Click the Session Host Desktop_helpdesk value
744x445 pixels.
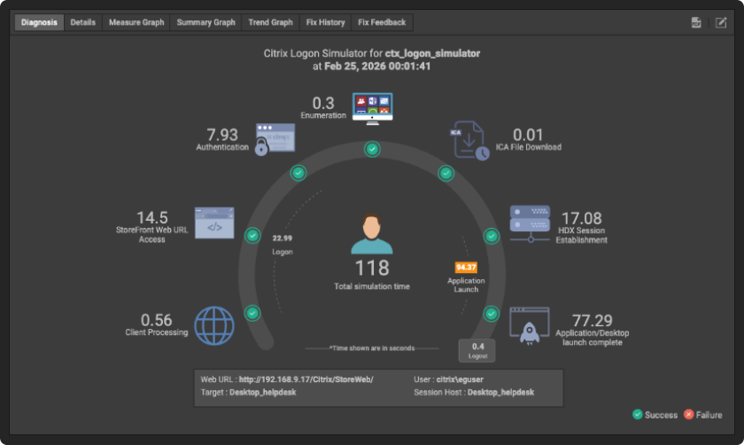point(500,393)
